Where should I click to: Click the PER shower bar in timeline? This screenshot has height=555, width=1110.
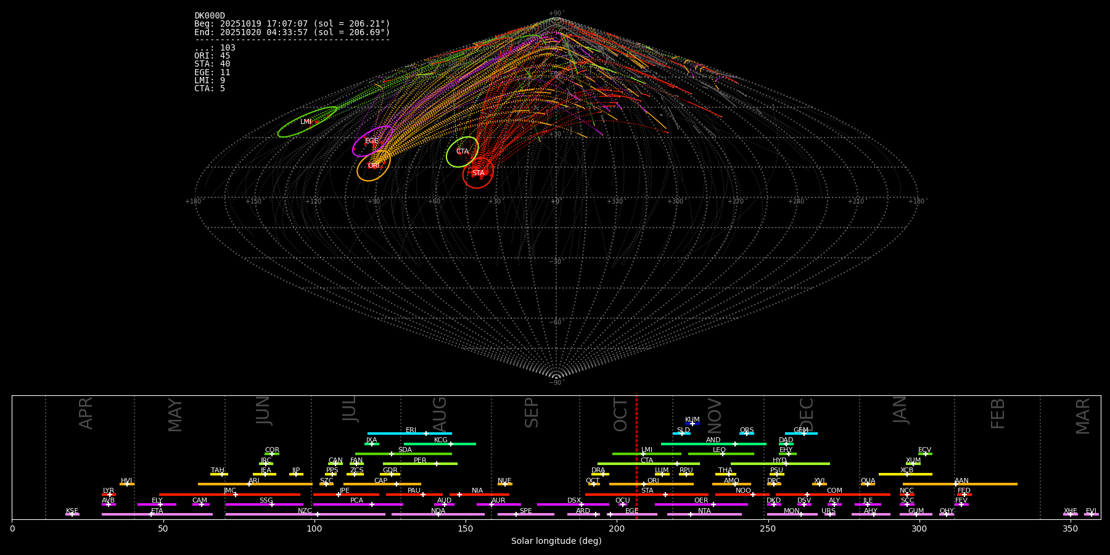coord(420,464)
